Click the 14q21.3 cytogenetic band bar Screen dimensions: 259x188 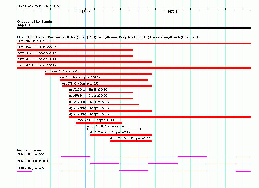click(x=134, y=28)
